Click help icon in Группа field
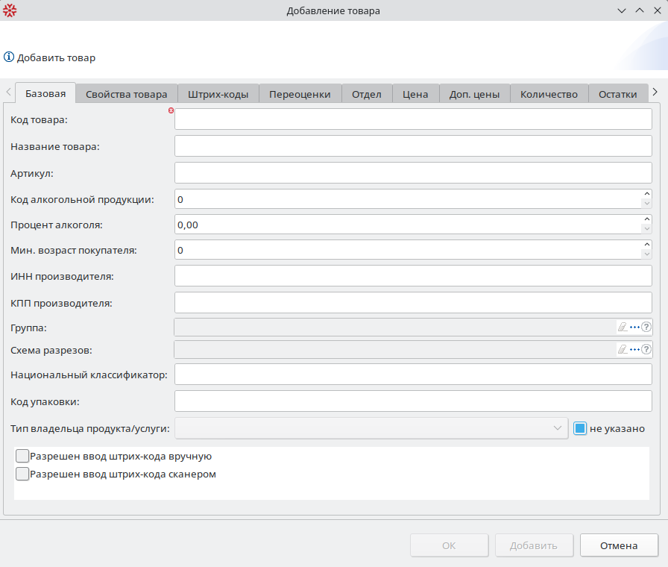Viewport: 668px width, 567px height. pyautogui.click(x=646, y=327)
